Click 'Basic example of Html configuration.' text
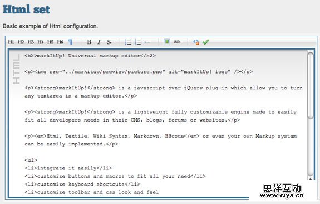 pos(50,26)
